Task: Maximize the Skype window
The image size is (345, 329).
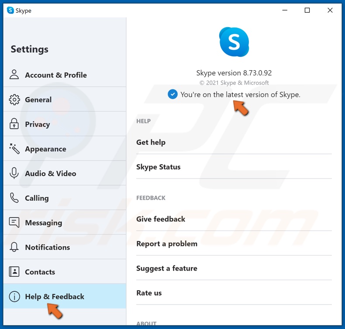Action: pos(307,10)
